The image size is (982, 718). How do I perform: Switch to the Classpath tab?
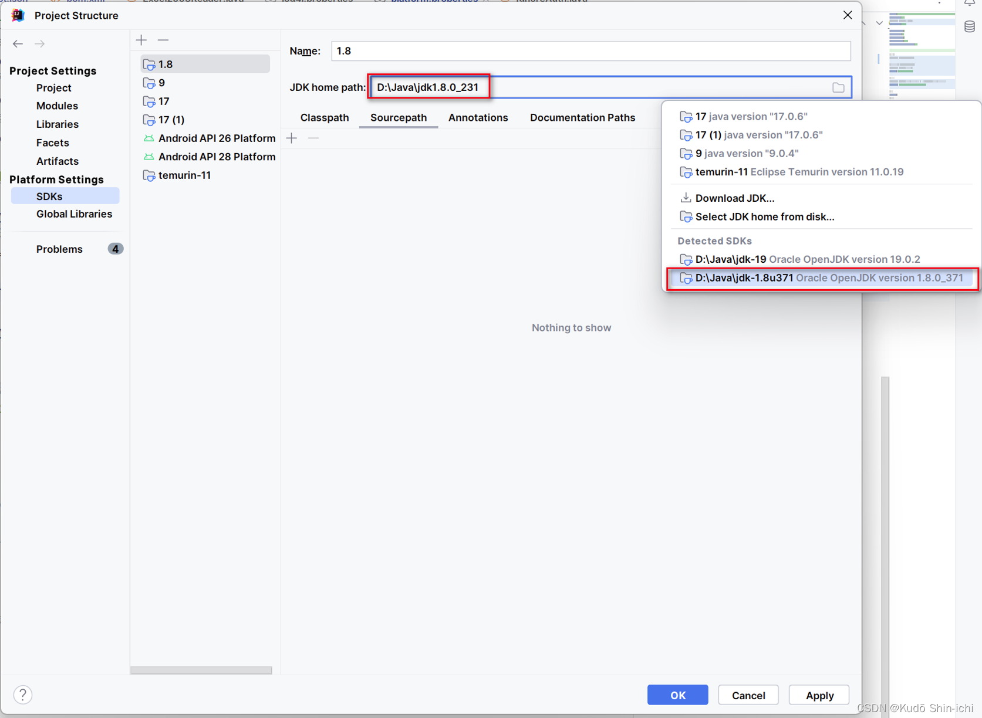(325, 117)
